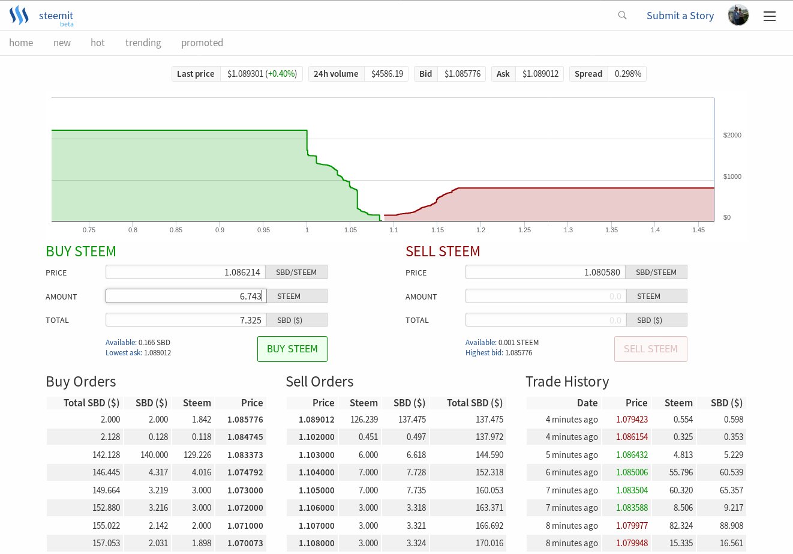Click the Bid value $1.085776
The image size is (793, 554).
[462, 74]
